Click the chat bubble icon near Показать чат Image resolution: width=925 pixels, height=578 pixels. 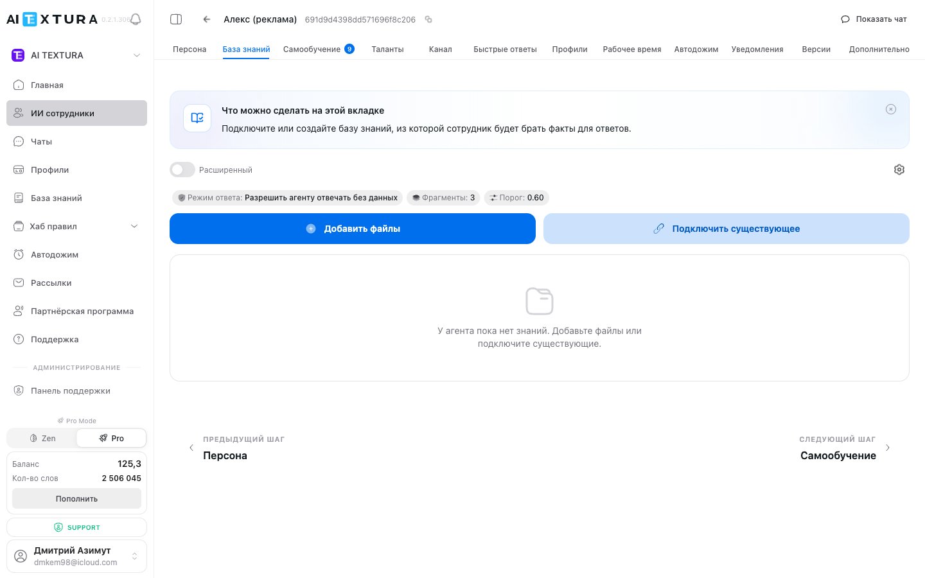tap(845, 19)
